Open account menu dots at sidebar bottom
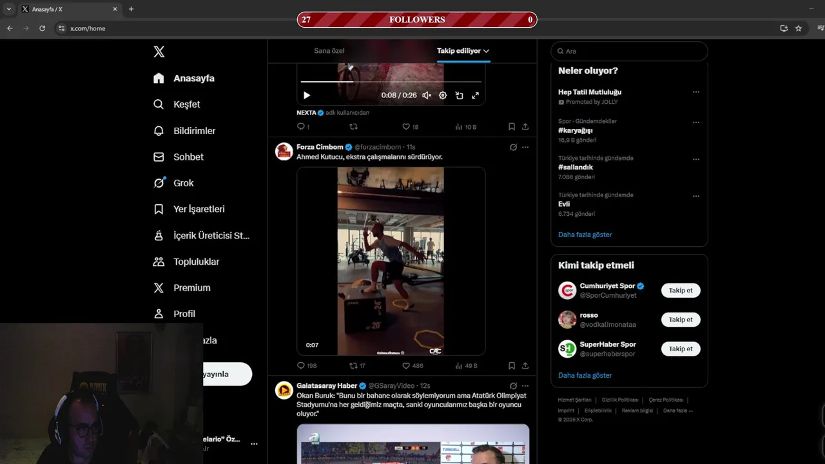825x464 pixels. click(x=254, y=444)
